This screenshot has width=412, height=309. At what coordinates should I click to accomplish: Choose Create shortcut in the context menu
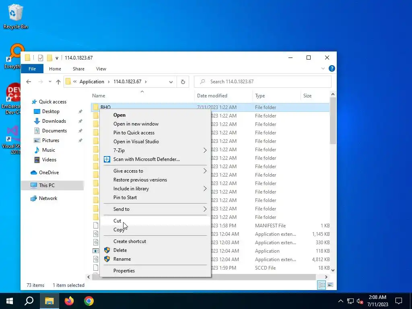[x=155, y=241]
